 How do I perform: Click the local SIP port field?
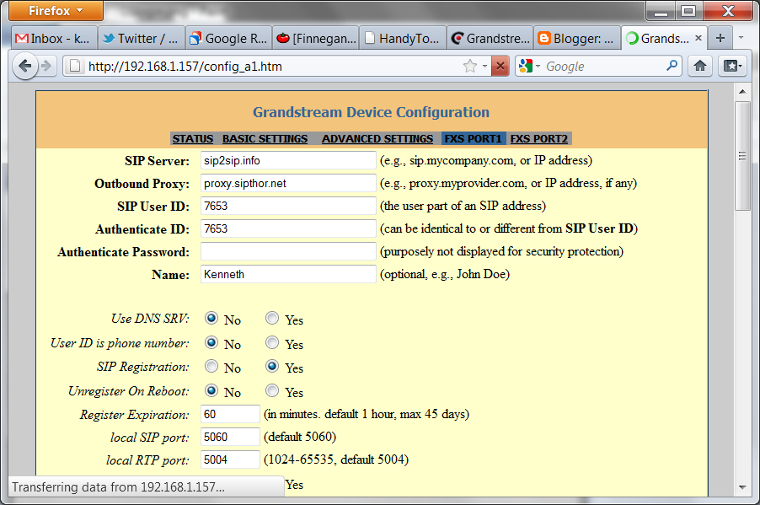coord(230,437)
